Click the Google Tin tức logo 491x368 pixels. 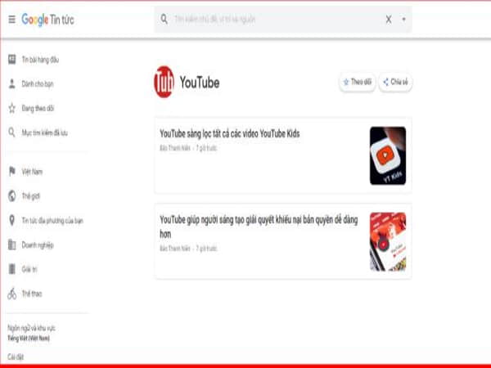48,20
